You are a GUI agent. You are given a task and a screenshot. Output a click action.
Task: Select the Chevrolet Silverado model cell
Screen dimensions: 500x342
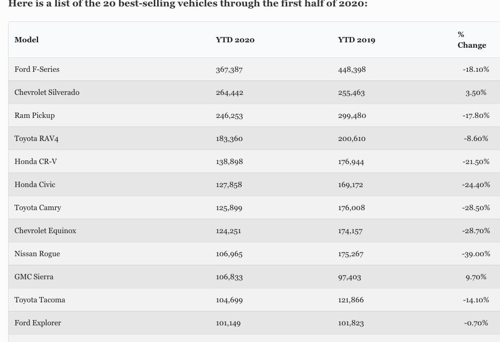click(47, 92)
